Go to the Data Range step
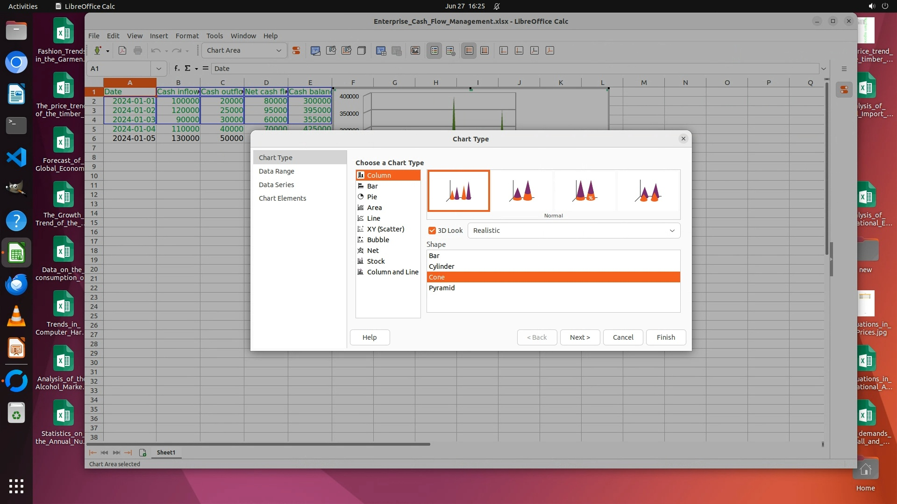Screen dimensions: 897x504 click(276, 171)
